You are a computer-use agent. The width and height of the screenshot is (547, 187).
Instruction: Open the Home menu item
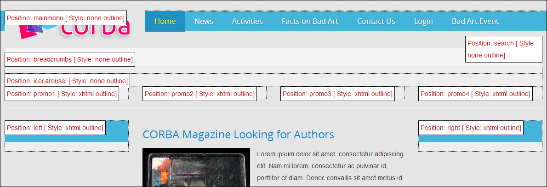pyautogui.click(x=165, y=21)
